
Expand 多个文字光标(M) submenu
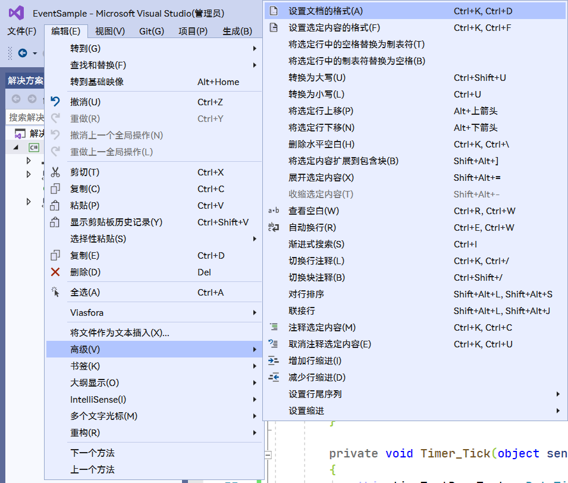154,416
